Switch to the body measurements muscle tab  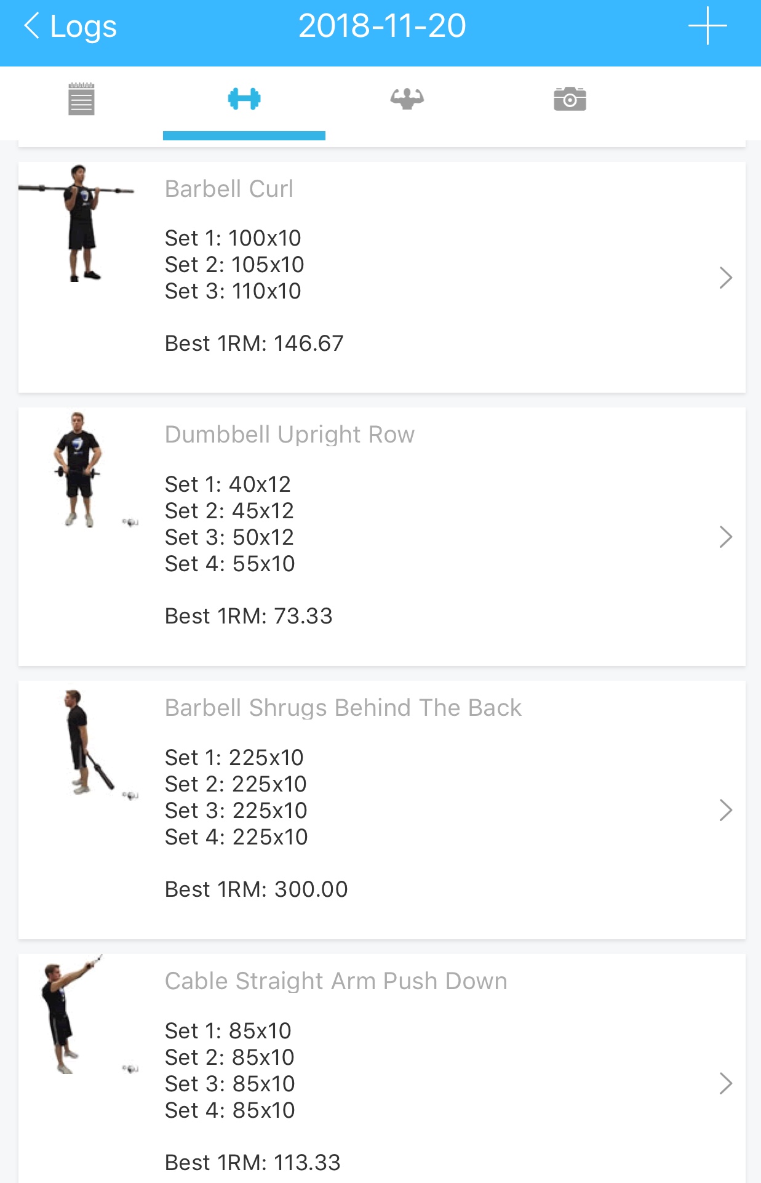pyautogui.click(x=407, y=99)
